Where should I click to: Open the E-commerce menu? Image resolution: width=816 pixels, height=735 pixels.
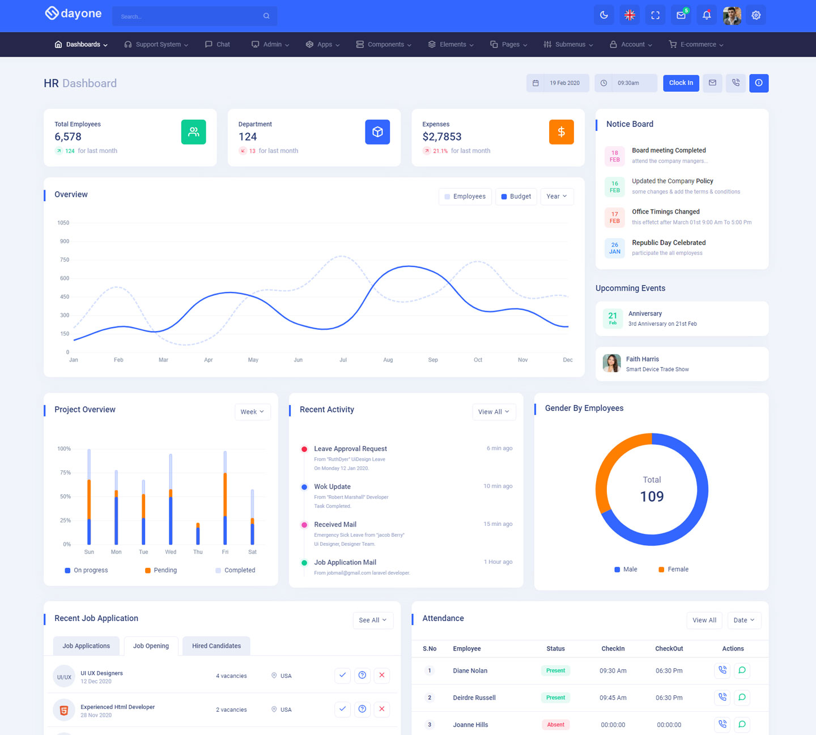pos(696,44)
